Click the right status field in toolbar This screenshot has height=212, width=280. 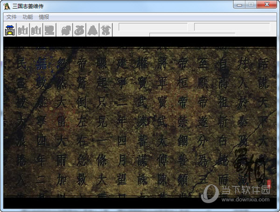232,27
